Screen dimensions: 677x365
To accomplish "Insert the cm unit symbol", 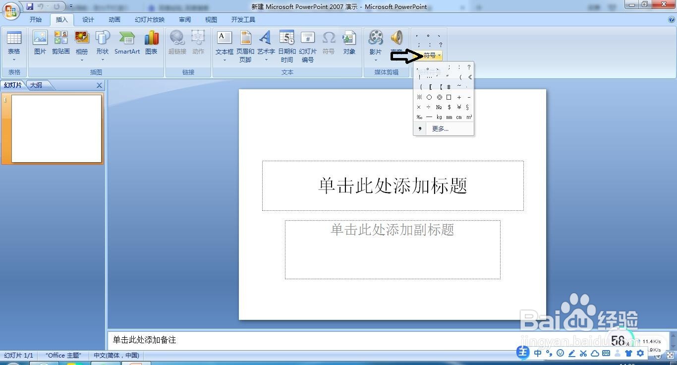I will pyautogui.click(x=459, y=117).
